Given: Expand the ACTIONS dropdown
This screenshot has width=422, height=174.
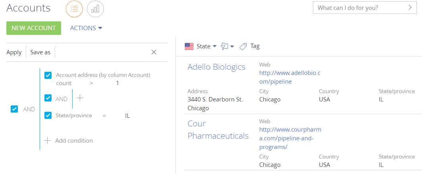Looking at the screenshot, I should [86, 28].
